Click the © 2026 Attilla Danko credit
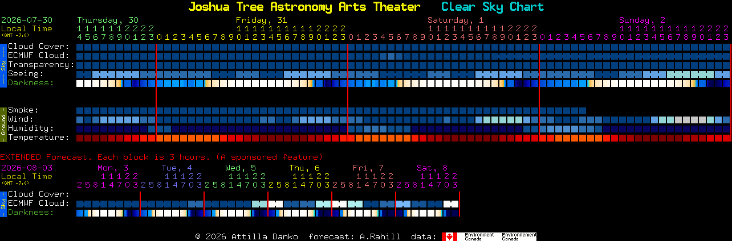Screen dimensions: 732x241 coord(246,236)
